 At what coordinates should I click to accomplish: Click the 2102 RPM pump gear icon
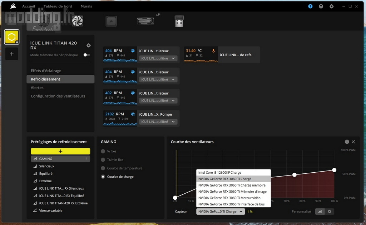pos(133,114)
